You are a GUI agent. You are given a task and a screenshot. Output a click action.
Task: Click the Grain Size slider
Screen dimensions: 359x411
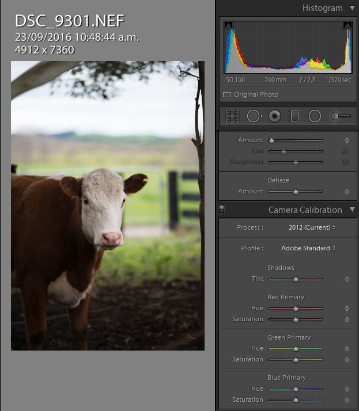click(x=296, y=151)
